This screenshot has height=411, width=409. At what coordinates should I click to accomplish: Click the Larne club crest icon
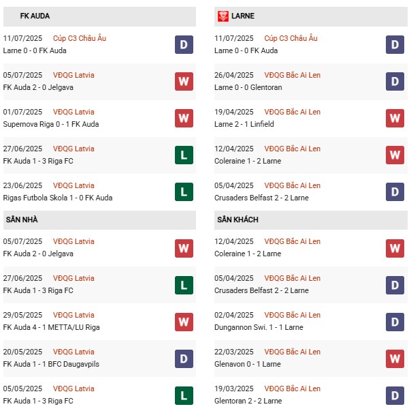pyautogui.click(x=223, y=16)
